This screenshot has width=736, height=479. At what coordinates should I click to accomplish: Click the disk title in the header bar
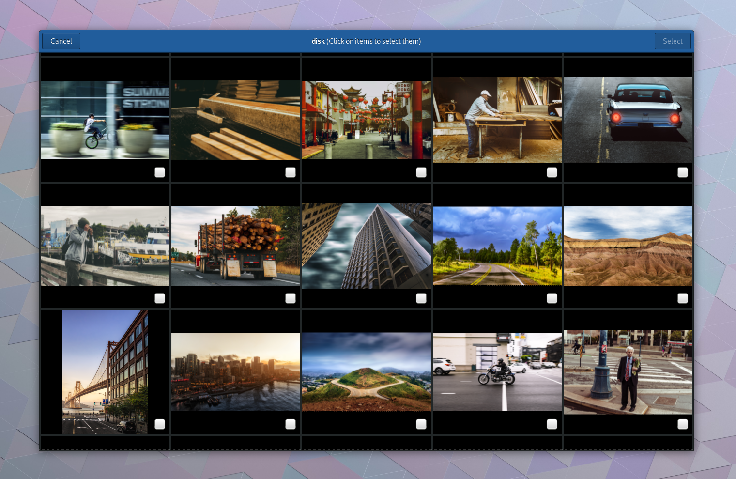(318, 41)
